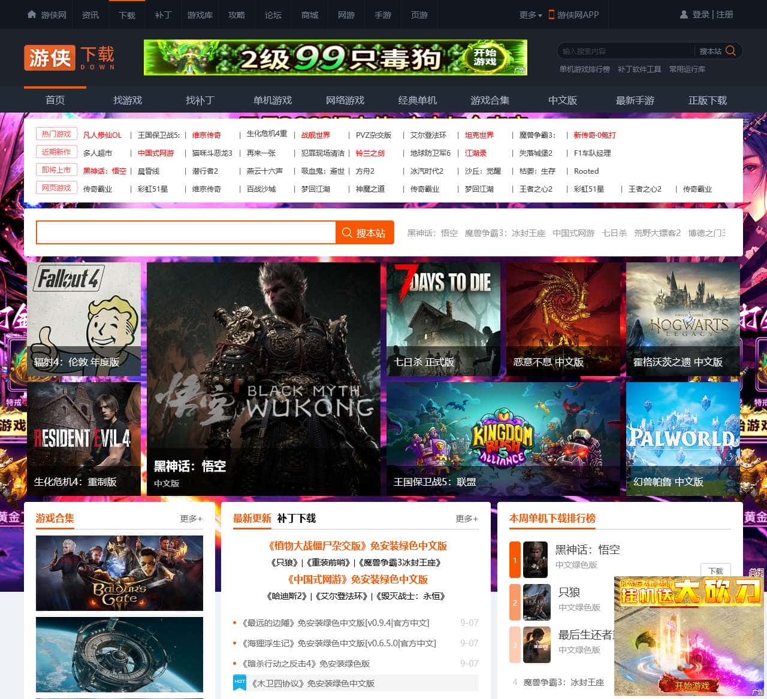Open the Black Myth Wukong large thumbnail
Viewport: 767px width, 699px height.
[x=264, y=379]
